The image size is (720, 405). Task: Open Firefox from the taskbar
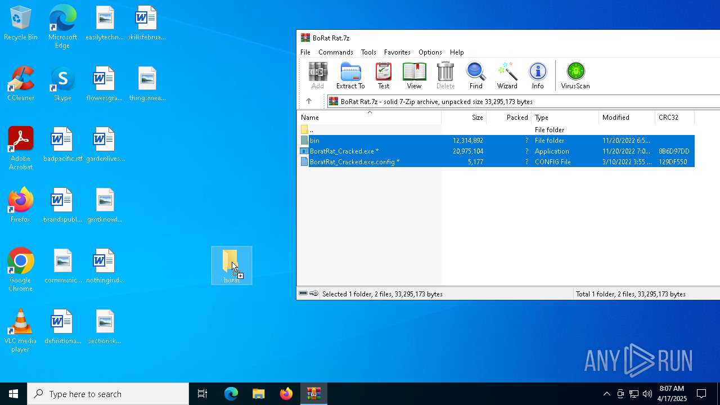click(x=286, y=394)
